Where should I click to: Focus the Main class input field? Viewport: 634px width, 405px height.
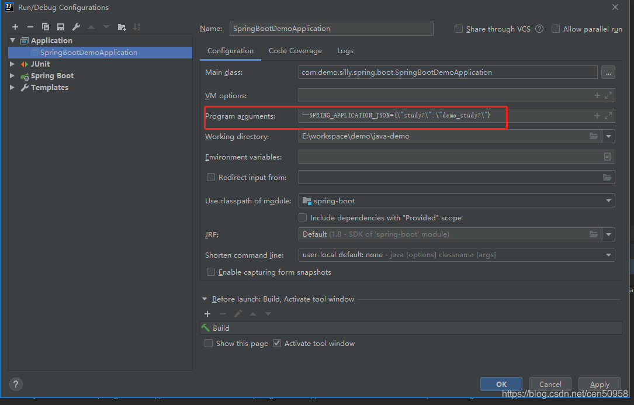point(448,72)
